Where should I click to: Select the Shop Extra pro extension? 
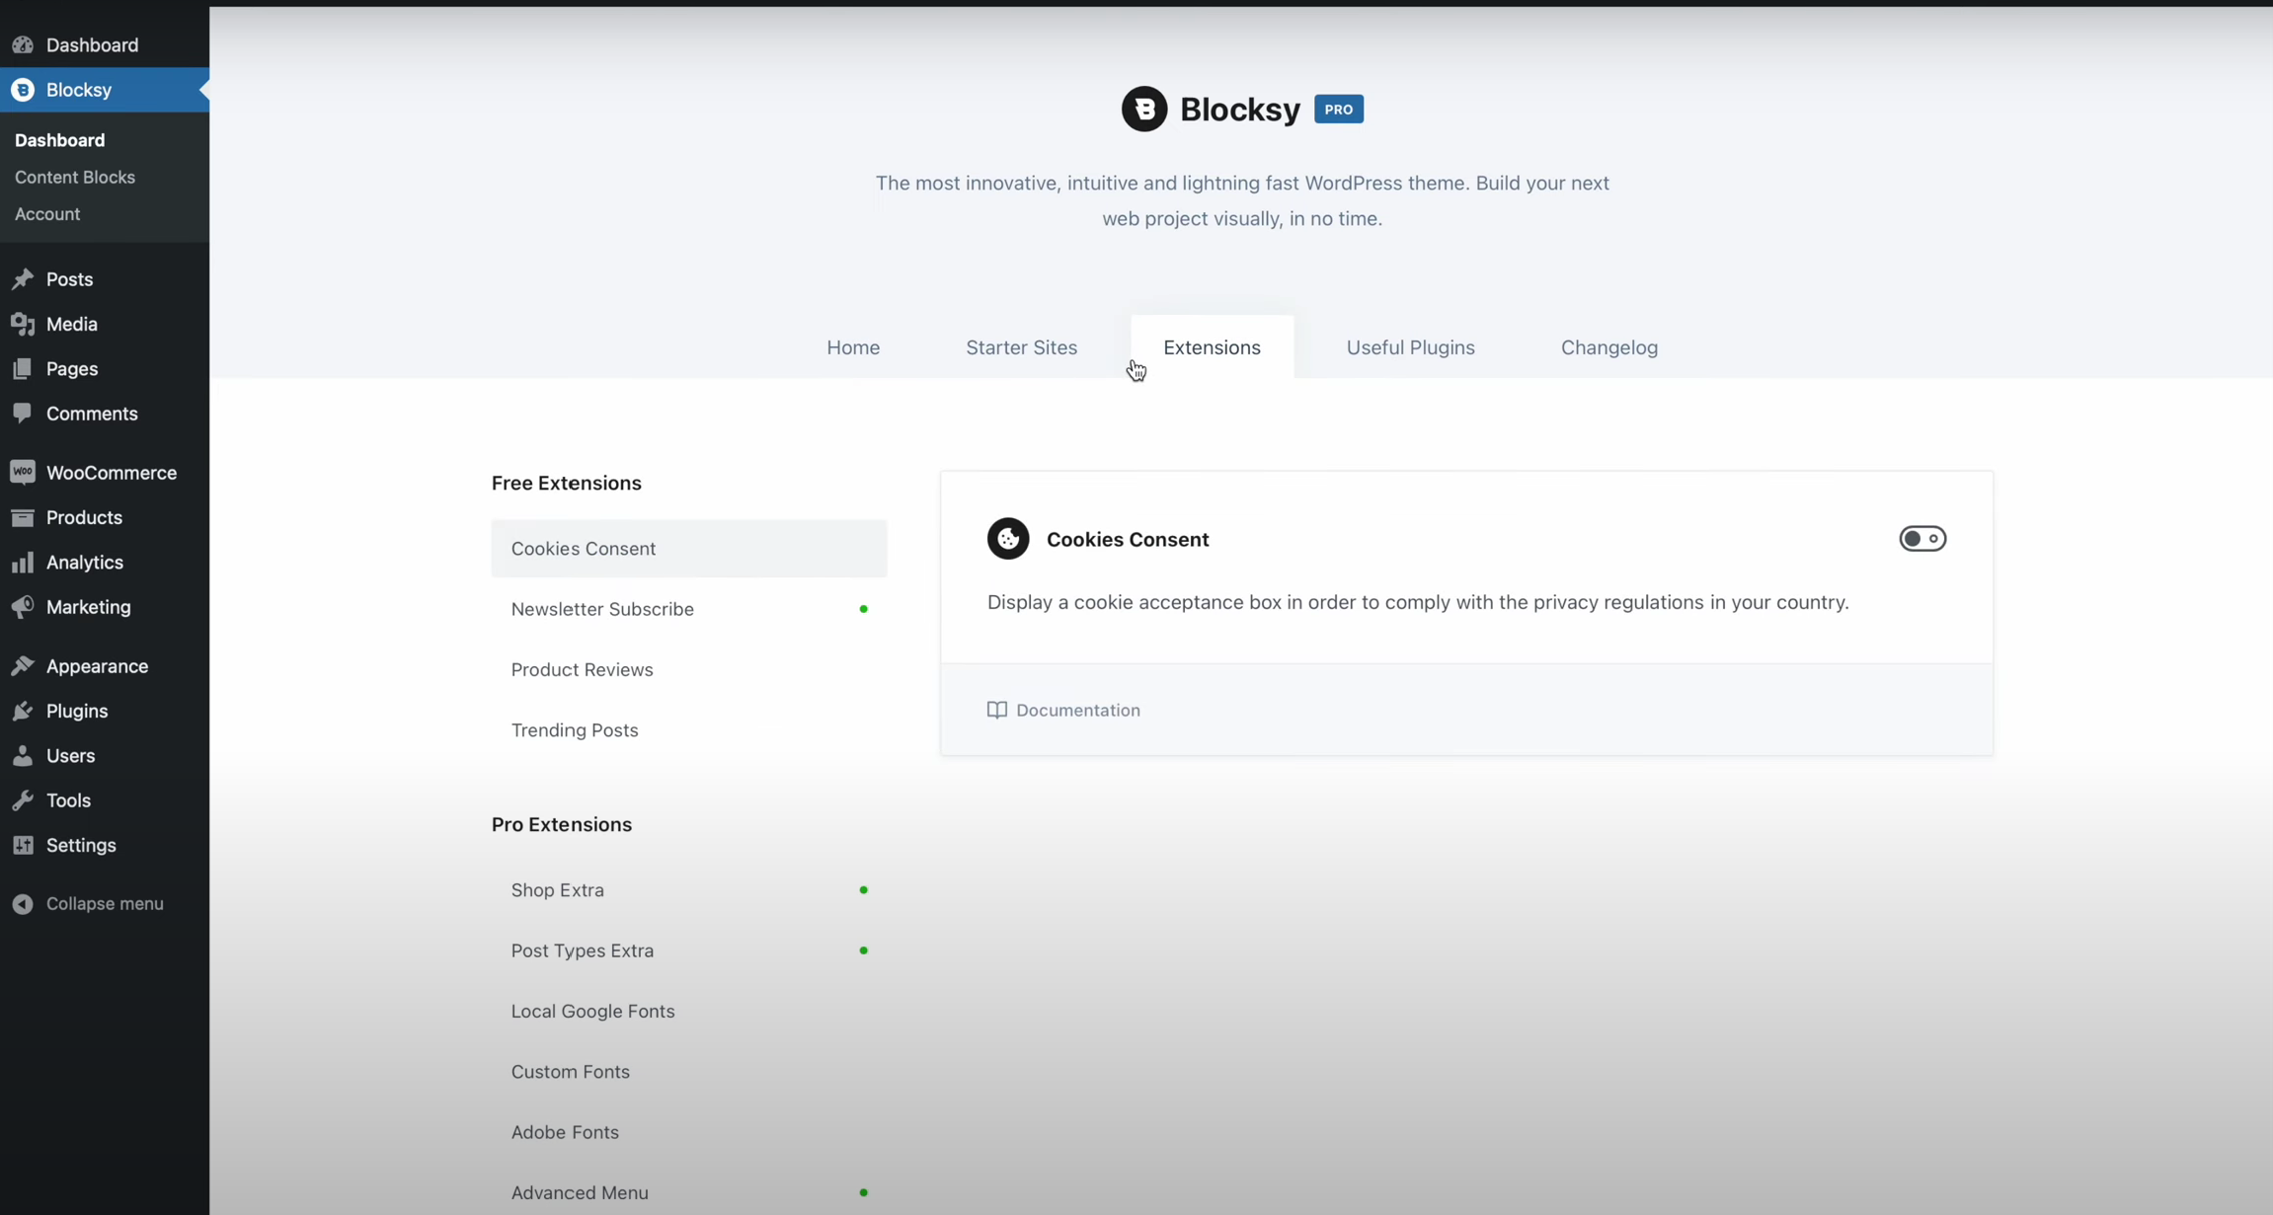558,890
